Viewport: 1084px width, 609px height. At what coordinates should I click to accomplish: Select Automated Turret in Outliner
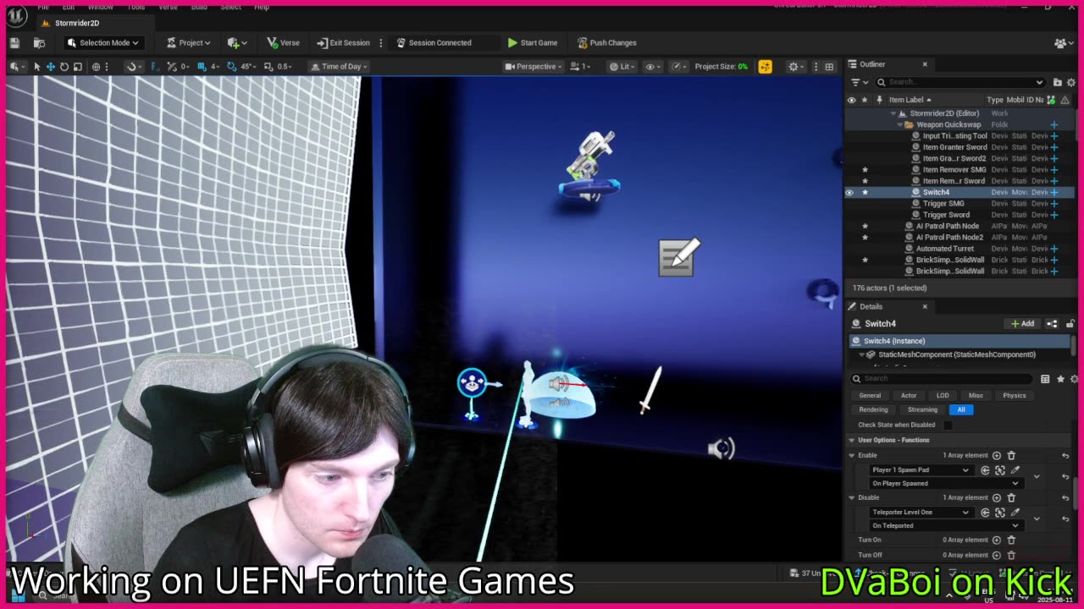[944, 249]
